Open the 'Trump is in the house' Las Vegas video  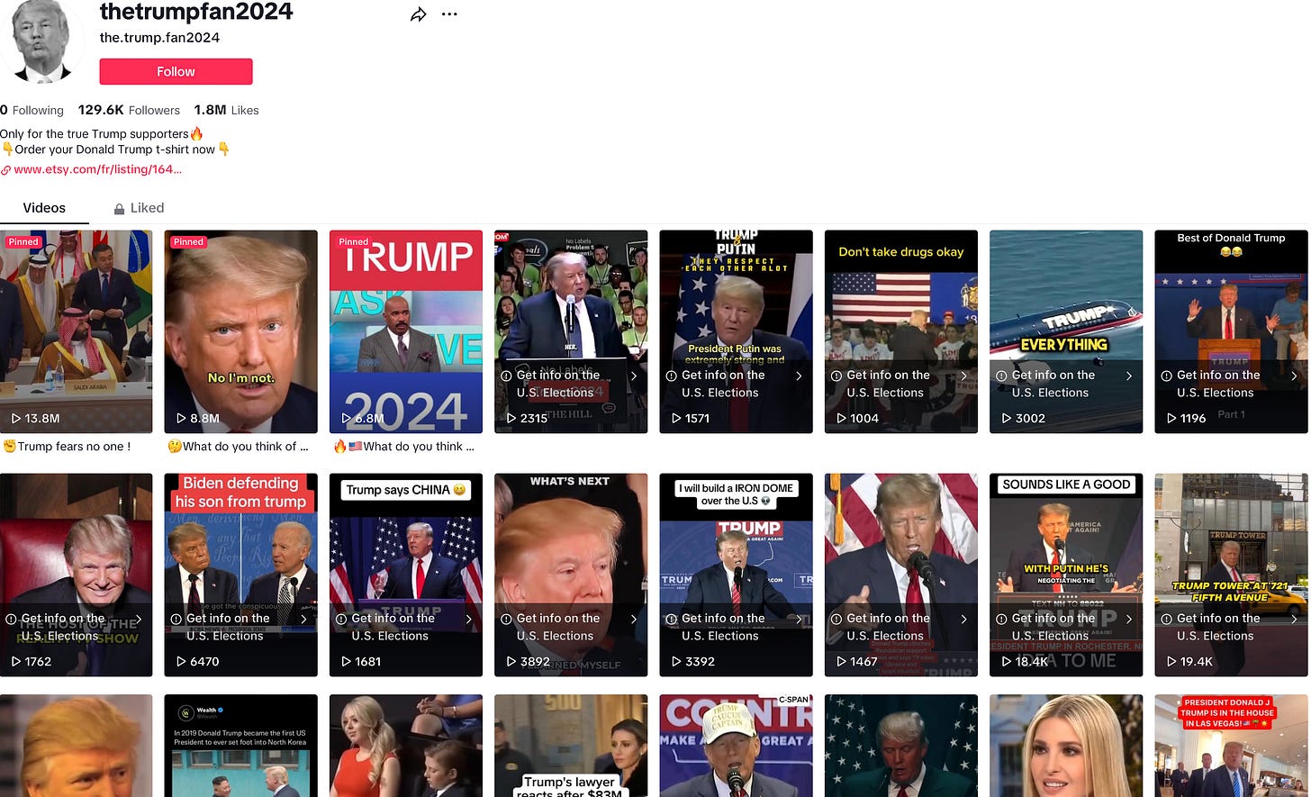1232,746
